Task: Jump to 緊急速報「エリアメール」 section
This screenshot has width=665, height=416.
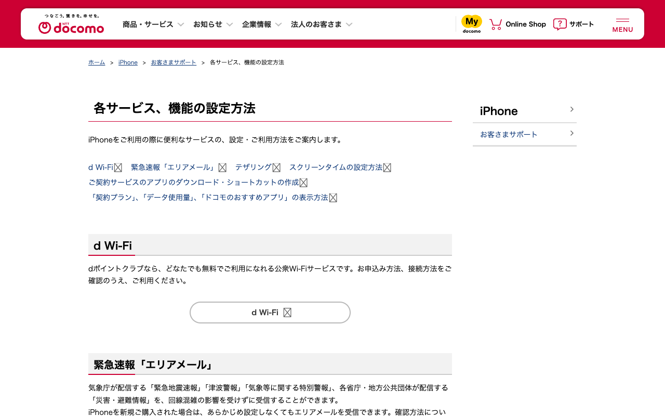Action: coord(174,167)
